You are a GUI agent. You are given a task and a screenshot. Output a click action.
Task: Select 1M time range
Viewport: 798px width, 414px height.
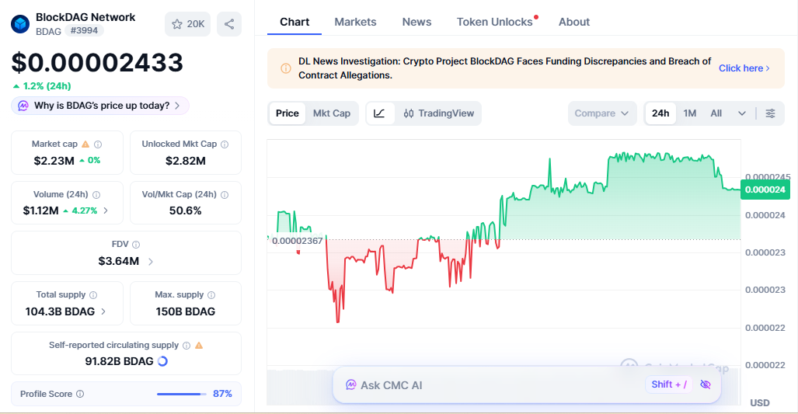click(x=690, y=113)
